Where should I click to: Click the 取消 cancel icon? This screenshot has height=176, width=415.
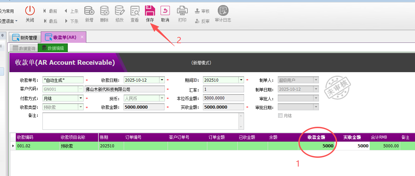click(x=165, y=10)
